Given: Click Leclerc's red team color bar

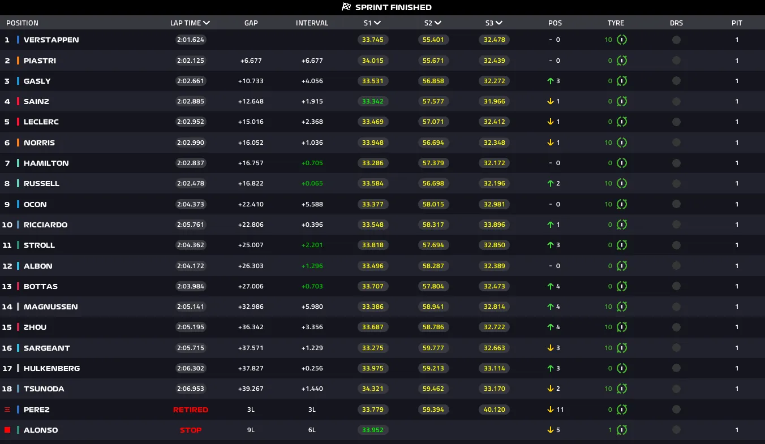Looking at the screenshot, I should (18, 122).
